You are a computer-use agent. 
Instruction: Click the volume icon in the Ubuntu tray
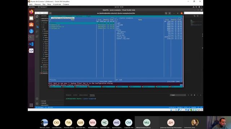coord(196,7)
